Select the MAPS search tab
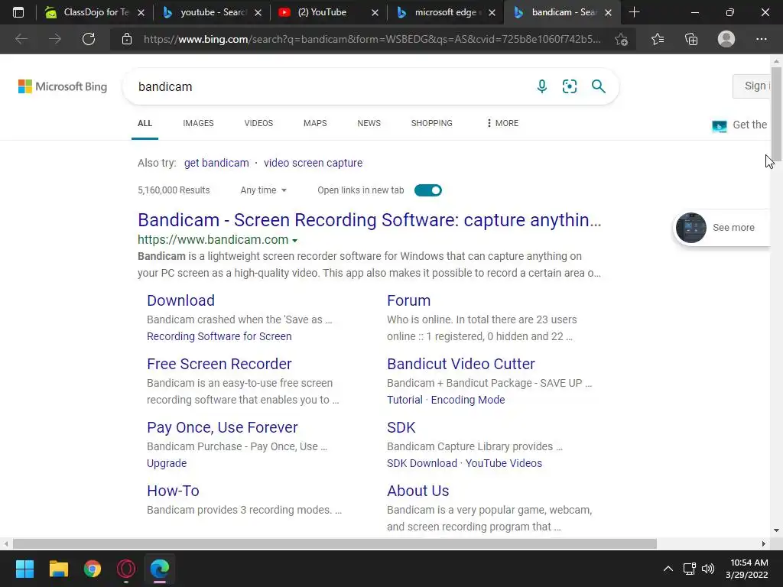The image size is (783, 587). coord(315,123)
